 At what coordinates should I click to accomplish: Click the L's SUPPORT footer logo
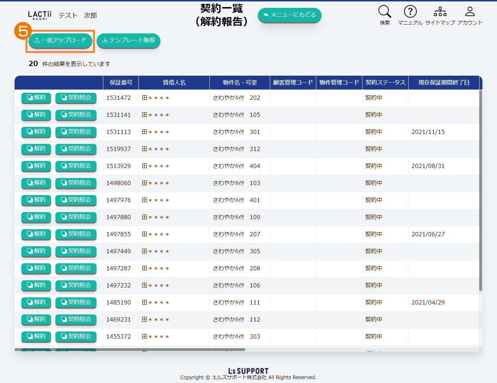pyautogui.click(x=248, y=371)
